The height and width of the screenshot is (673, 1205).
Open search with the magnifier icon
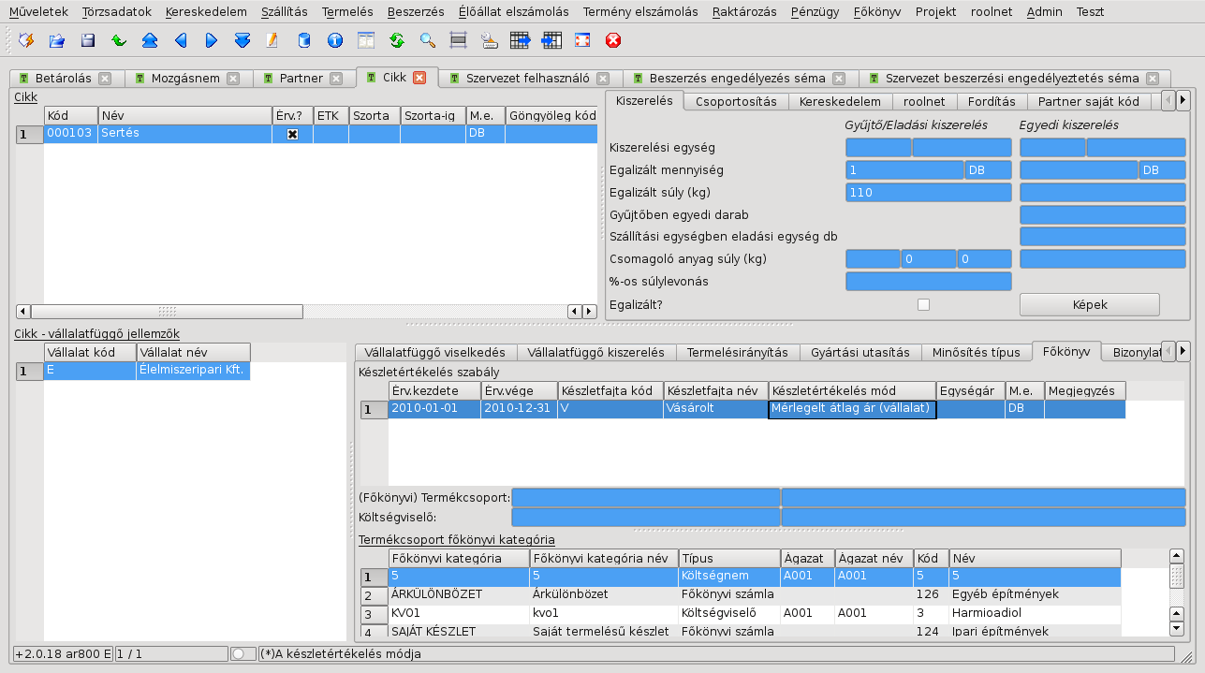(428, 40)
